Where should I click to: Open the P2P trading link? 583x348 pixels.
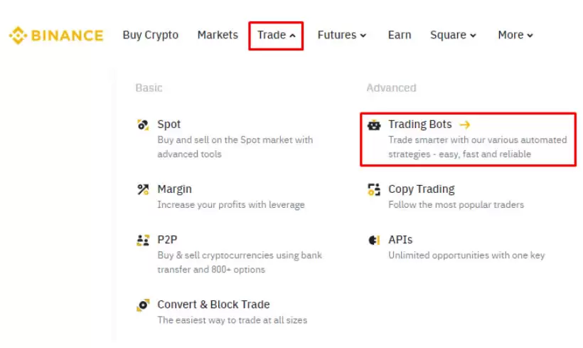point(167,240)
